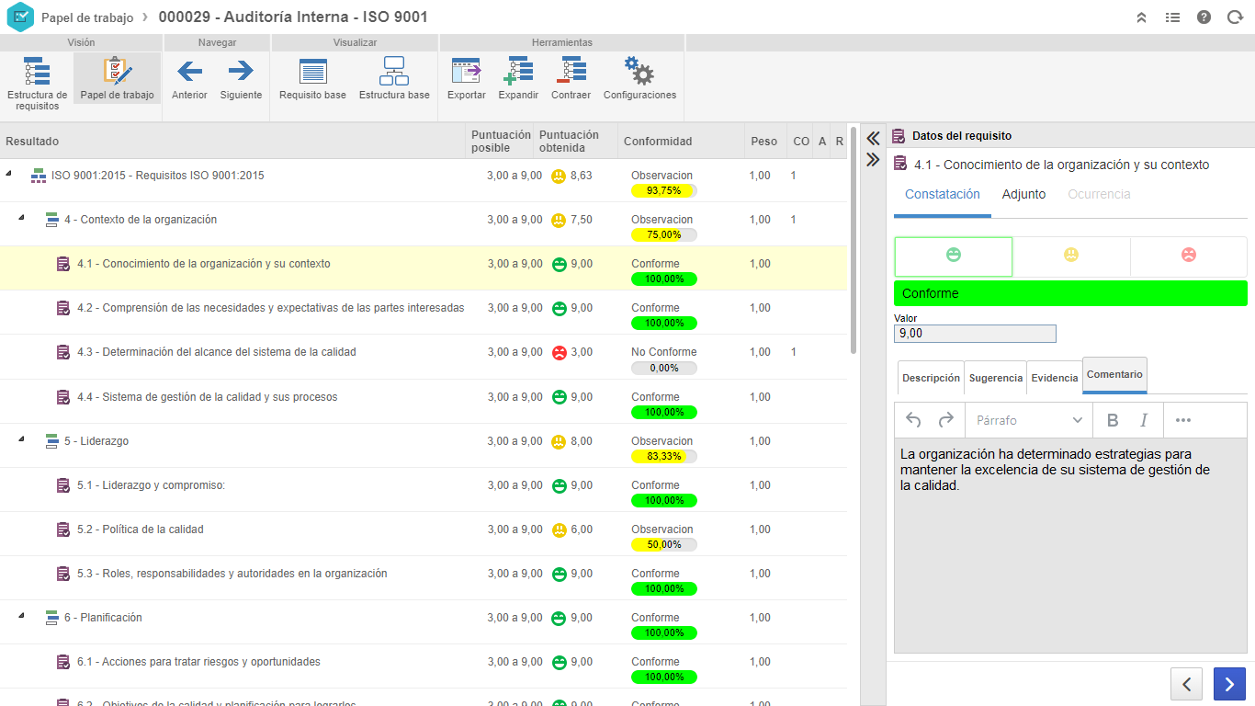Redo in the comment editor
This screenshot has width=1255, height=706.
945,420
